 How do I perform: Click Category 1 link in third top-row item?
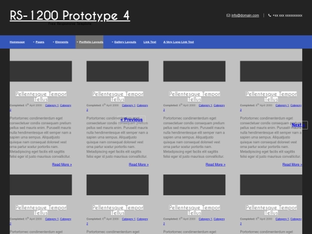[205, 105]
